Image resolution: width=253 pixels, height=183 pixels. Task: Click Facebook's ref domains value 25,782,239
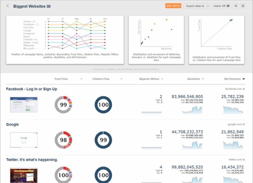coord(232,97)
